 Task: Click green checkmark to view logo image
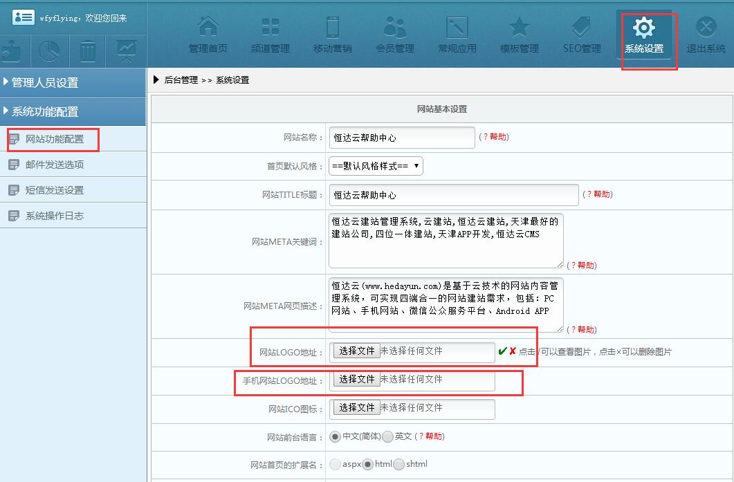pos(502,351)
